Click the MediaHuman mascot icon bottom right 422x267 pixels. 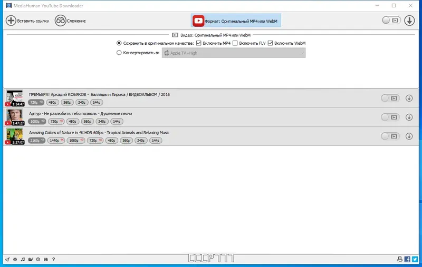(x=400, y=259)
